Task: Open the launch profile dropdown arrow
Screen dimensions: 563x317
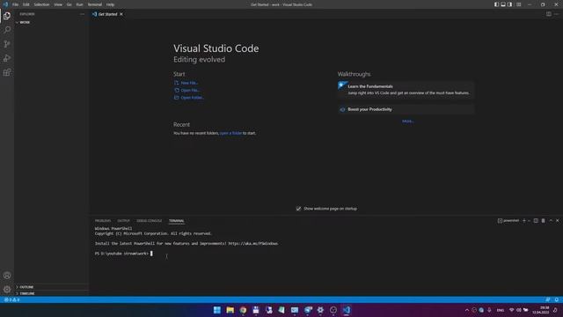Action: click(529, 221)
